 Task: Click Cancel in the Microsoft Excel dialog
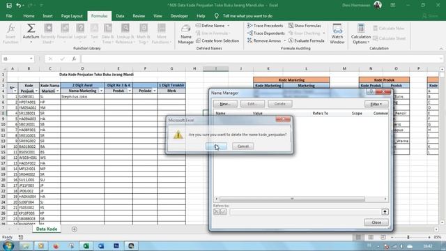coord(243,146)
